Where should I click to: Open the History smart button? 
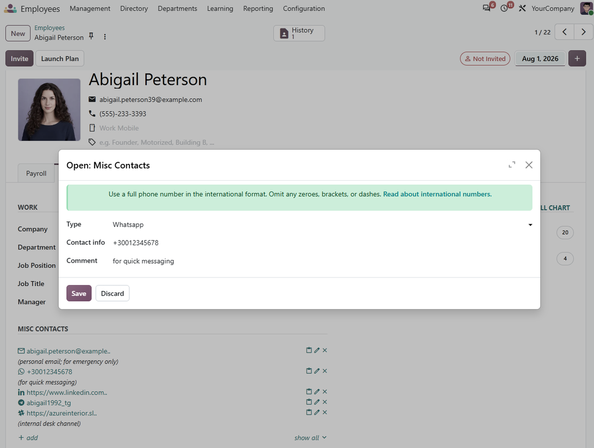click(x=299, y=33)
